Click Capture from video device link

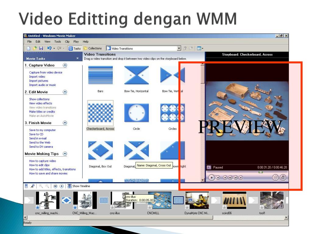point(46,73)
